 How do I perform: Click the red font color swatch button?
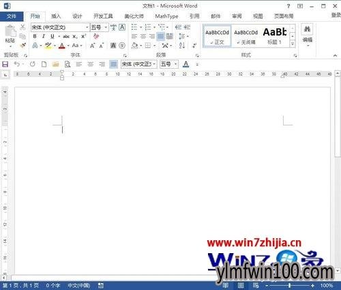click(x=62, y=46)
